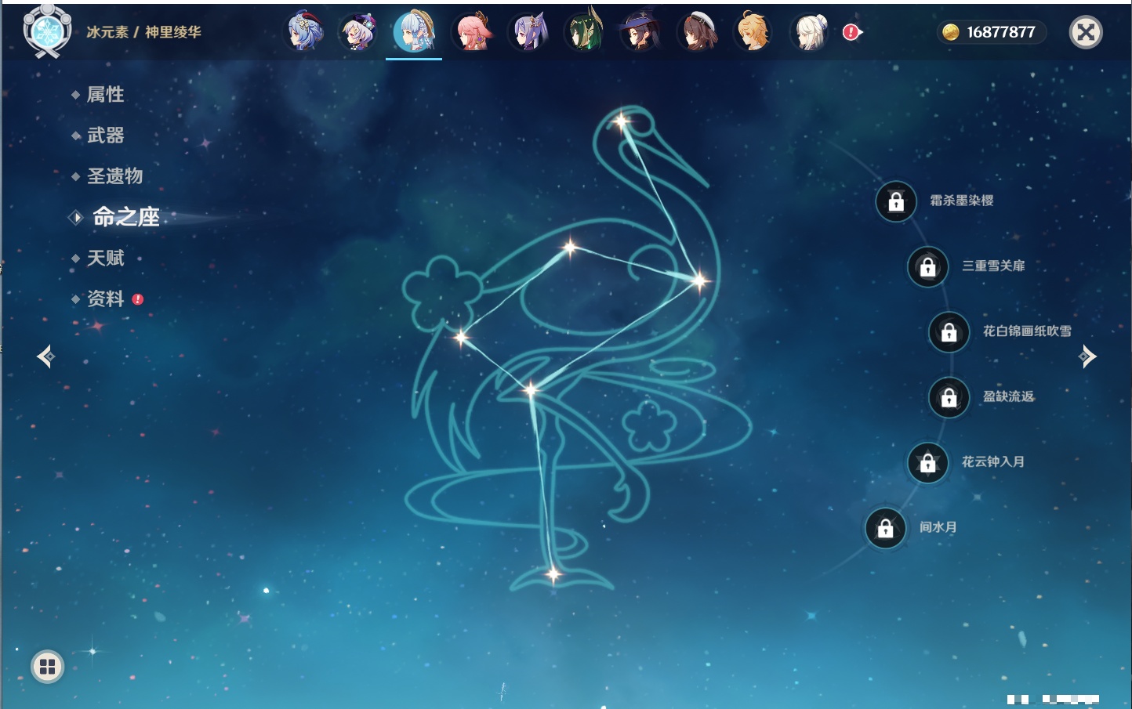
Task: Select the blond Traveler avatar
Action: click(x=753, y=32)
